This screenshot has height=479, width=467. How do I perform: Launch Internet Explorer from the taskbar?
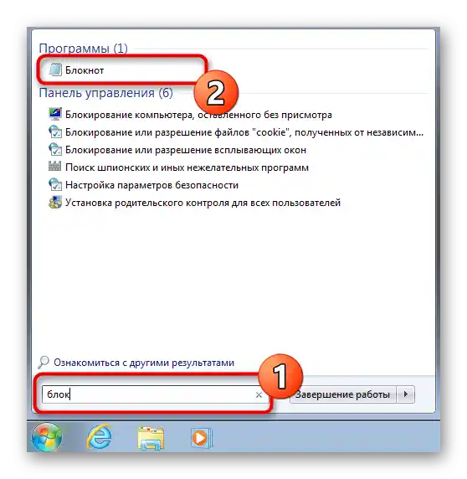click(x=100, y=437)
